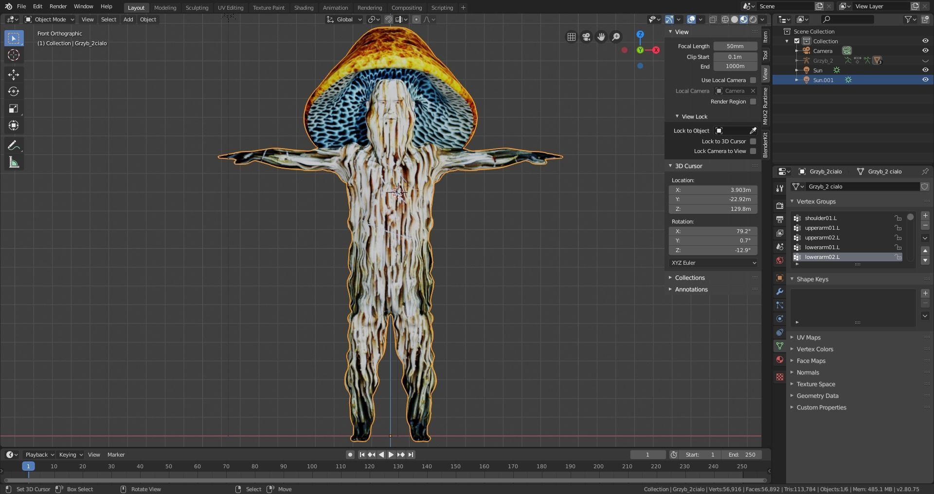Screen dimensions: 934x494
Task: Open Material properties tab
Action: coord(780,359)
